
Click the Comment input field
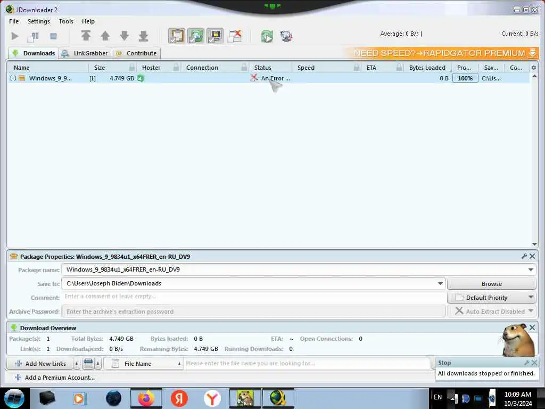point(254,297)
